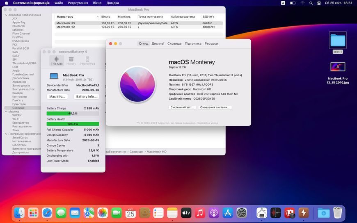Open Maps from the Dock
The width and height of the screenshot is (357, 223).
pos(89,213)
